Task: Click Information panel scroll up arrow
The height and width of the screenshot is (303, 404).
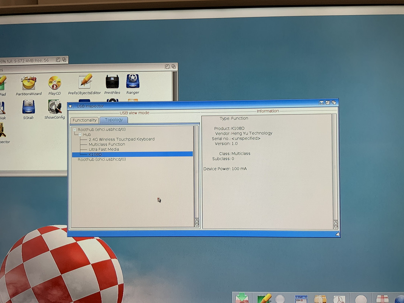Action: [335, 223]
